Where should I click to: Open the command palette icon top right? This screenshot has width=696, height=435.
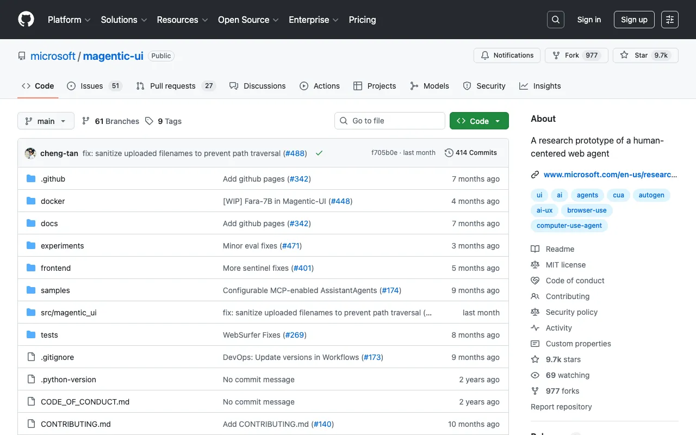(x=669, y=20)
